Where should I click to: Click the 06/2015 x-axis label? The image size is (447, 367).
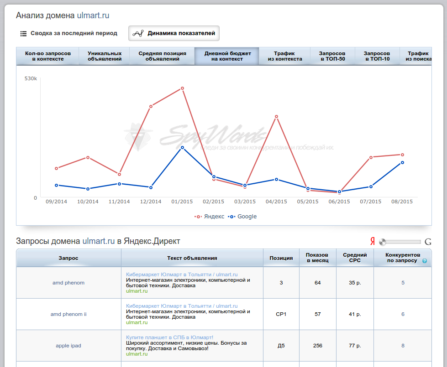coord(339,202)
